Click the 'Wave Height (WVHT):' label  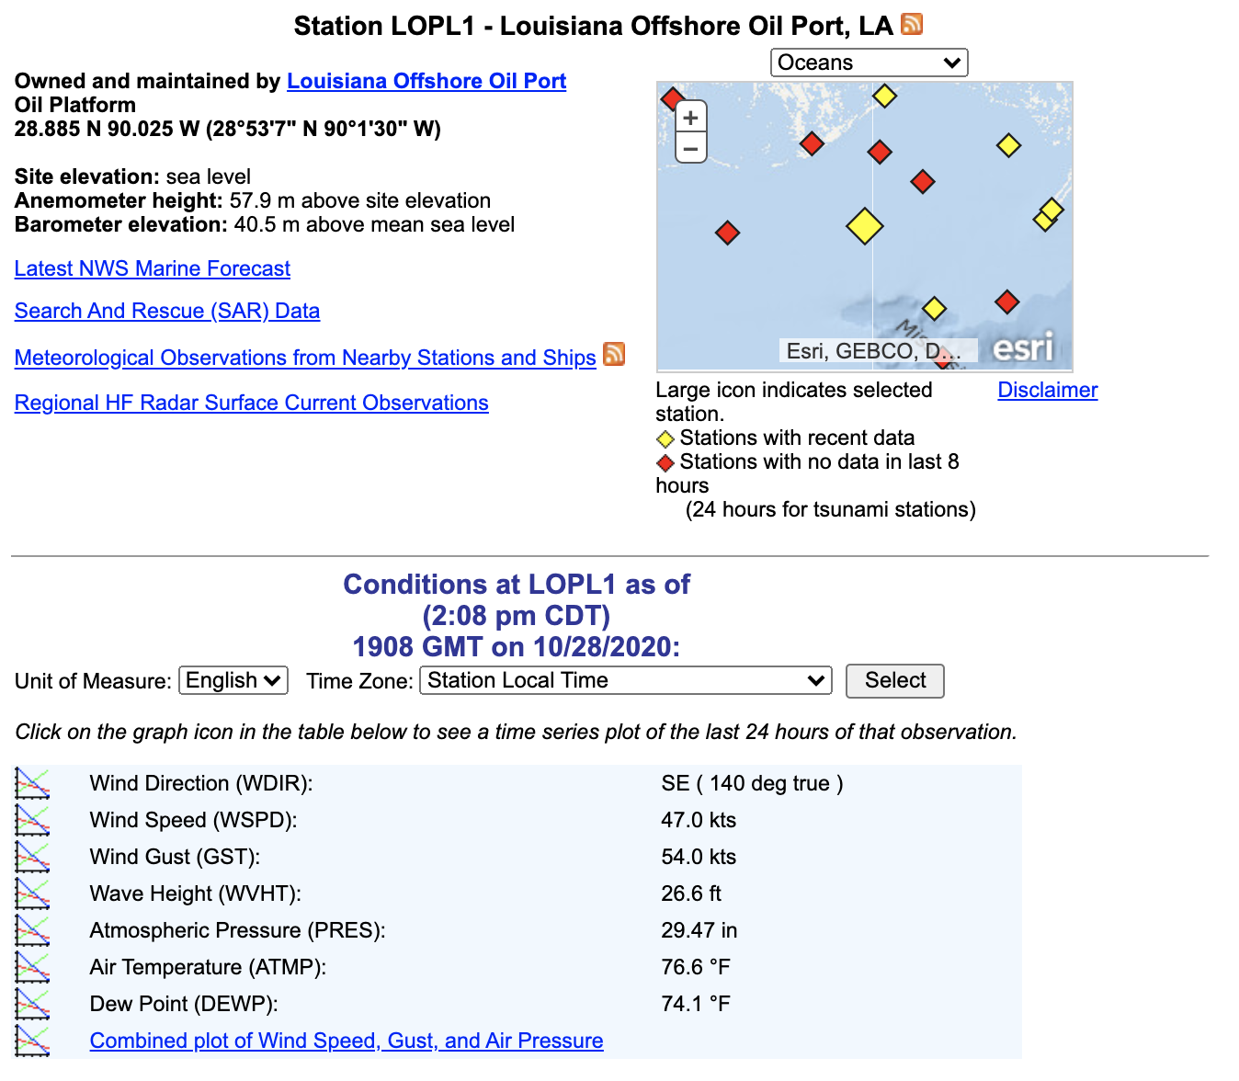click(196, 893)
